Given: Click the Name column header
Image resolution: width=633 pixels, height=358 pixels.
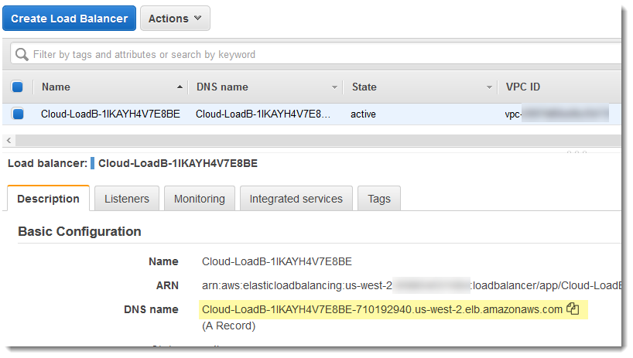Looking at the screenshot, I should 56,87.
